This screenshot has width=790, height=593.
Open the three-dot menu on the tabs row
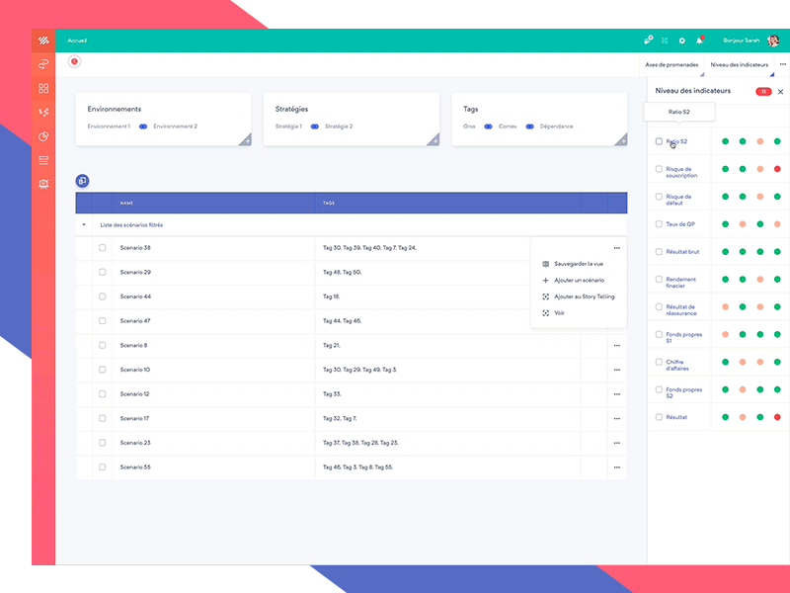pos(782,63)
